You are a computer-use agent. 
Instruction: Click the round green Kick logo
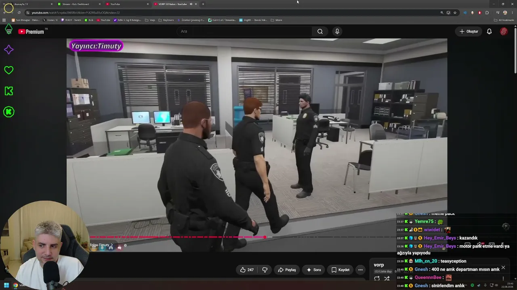click(x=8, y=112)
